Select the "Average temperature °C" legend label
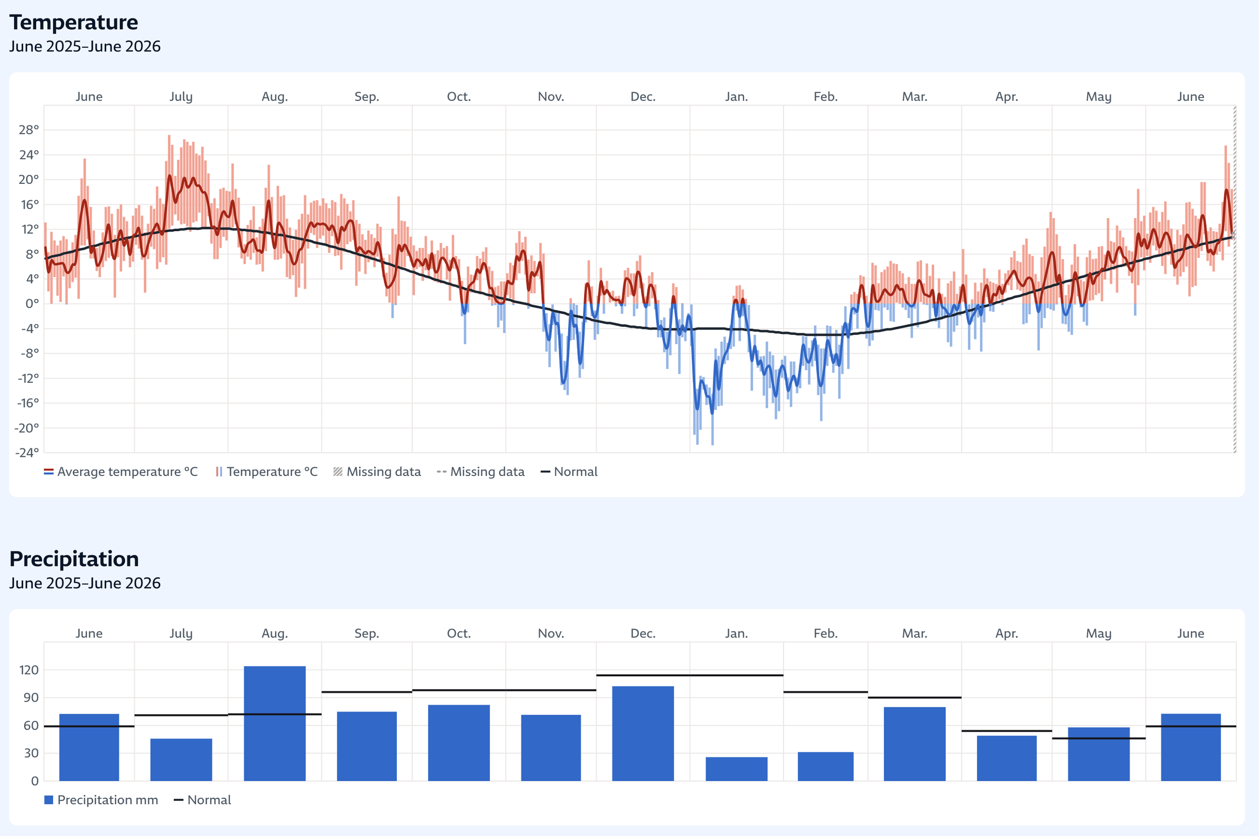 click(127, 472)
